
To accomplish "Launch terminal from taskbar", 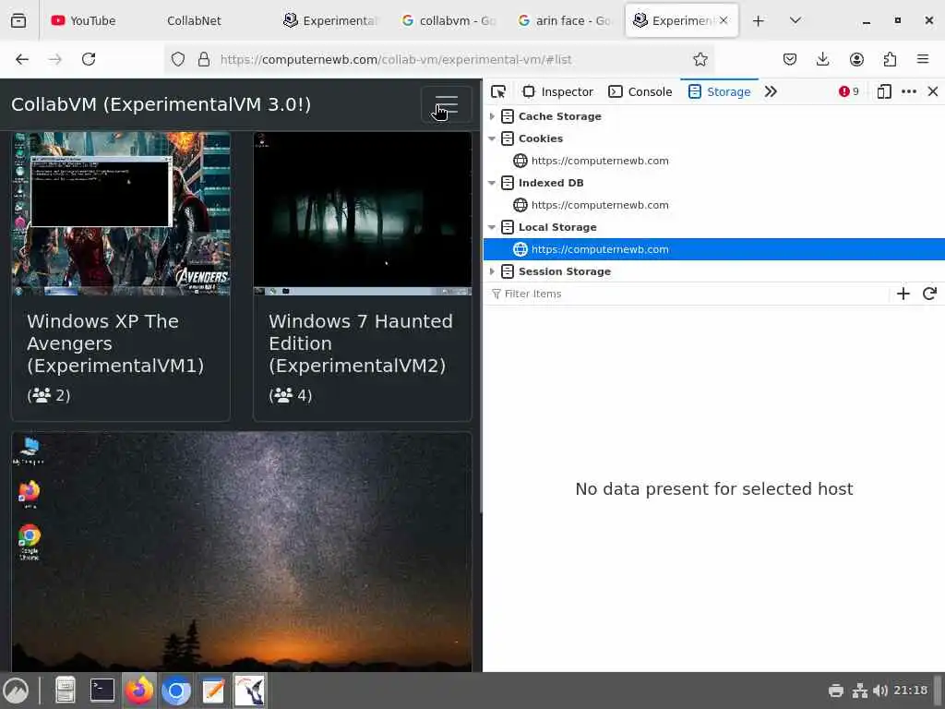I will click(x=102, y=691).
